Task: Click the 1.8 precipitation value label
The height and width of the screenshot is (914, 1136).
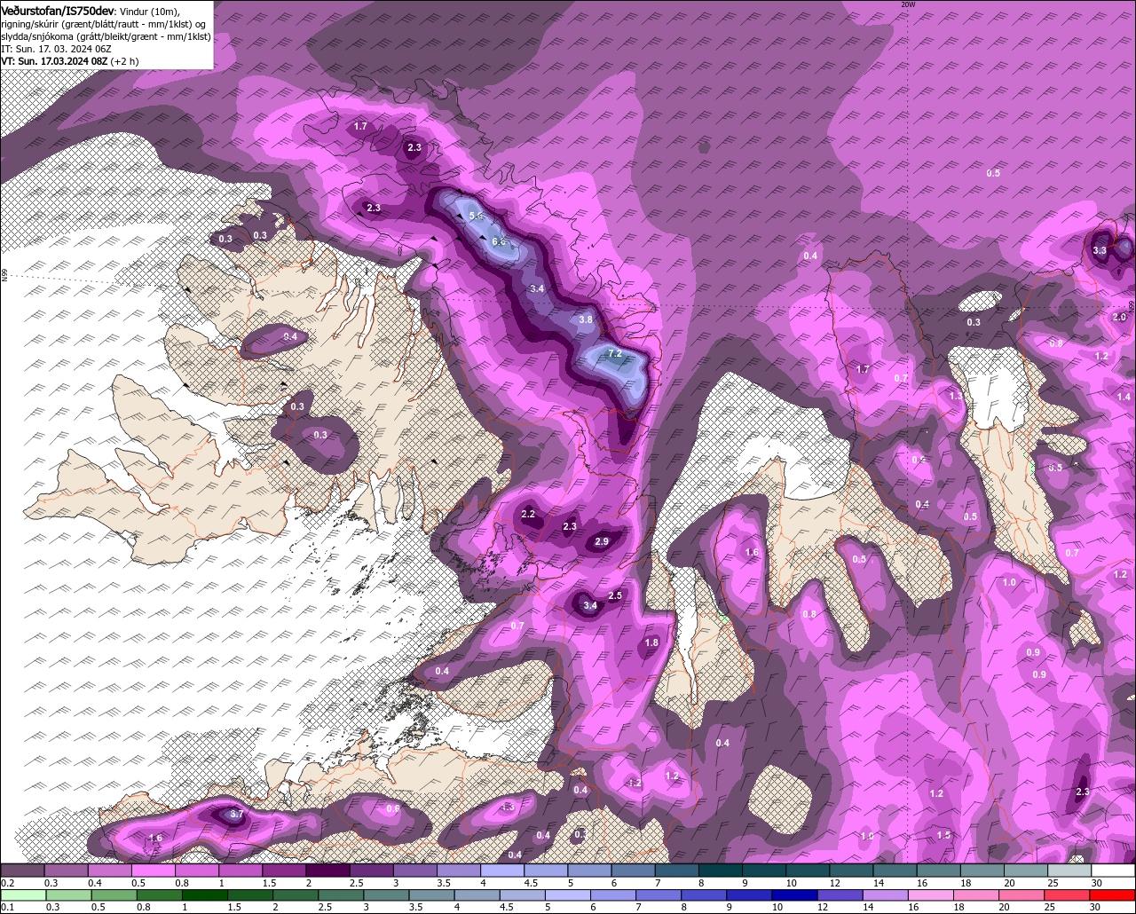Action: coord(651,642)
